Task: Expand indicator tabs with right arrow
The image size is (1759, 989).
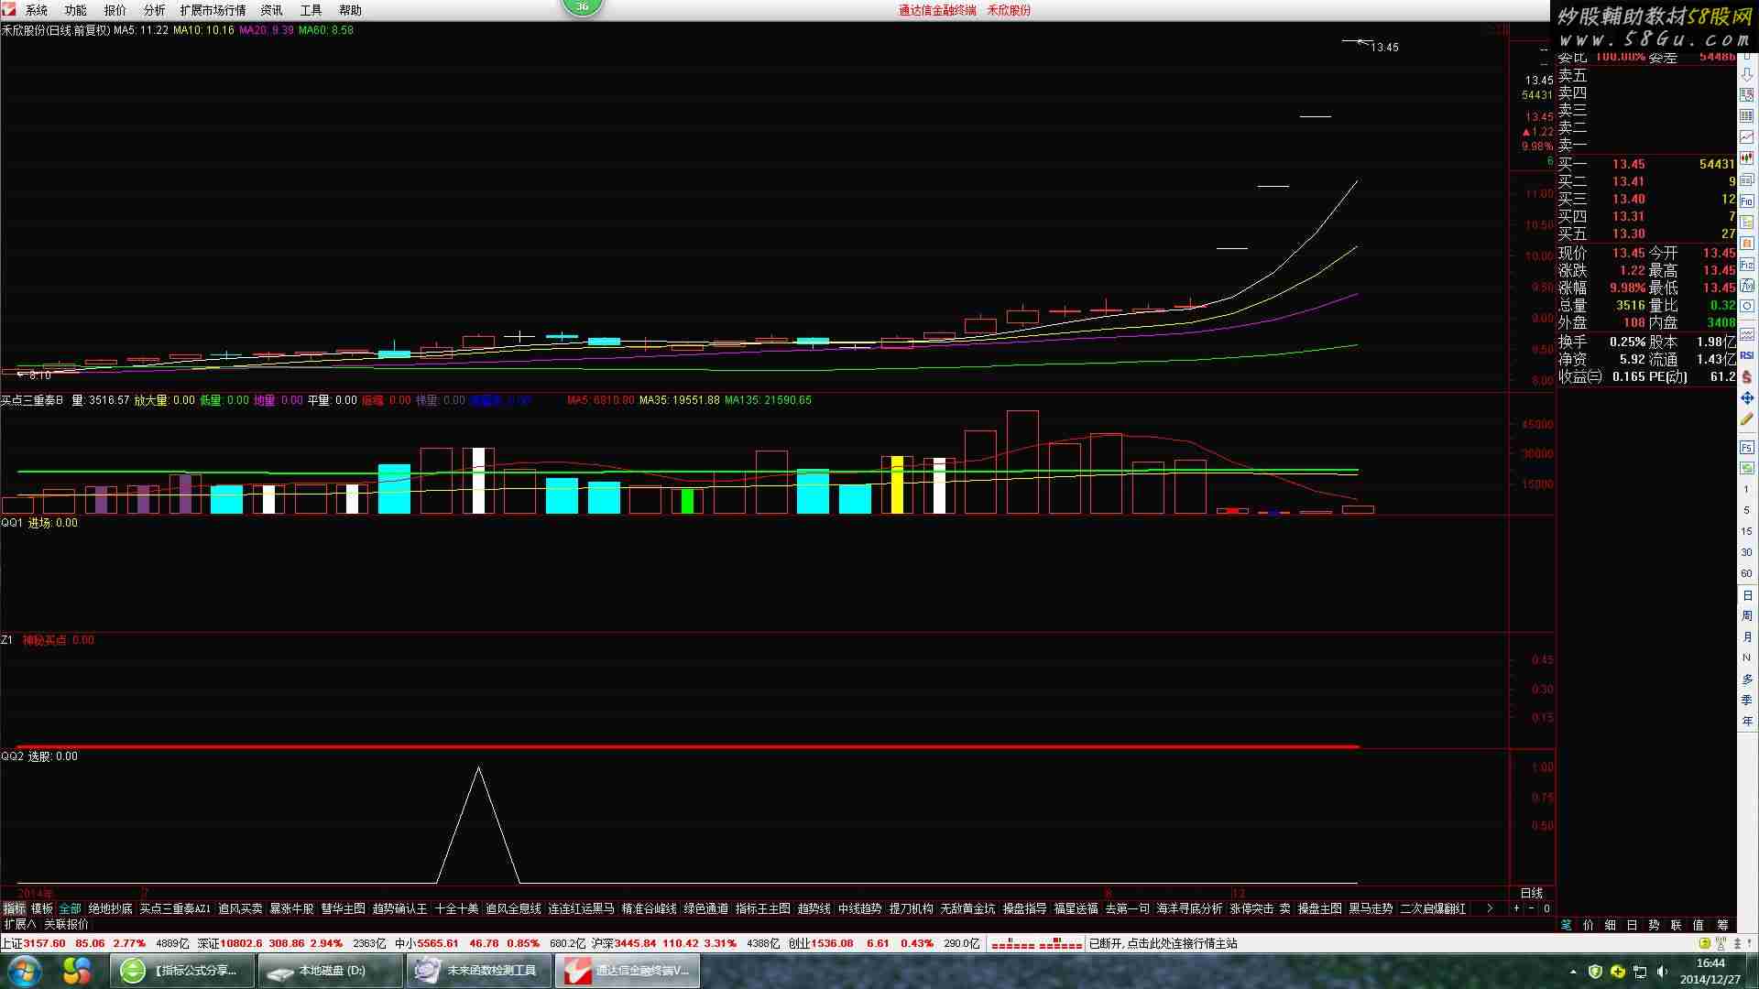Action: coord(1490,908)
